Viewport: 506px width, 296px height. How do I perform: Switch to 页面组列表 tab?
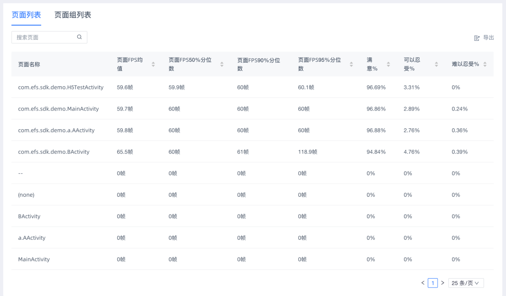pos(73,15)
